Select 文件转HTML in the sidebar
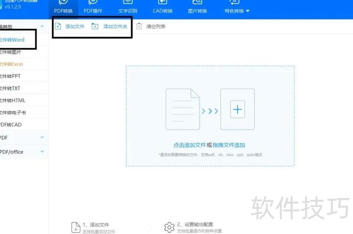The image size is (353, 234). [24, 100]
